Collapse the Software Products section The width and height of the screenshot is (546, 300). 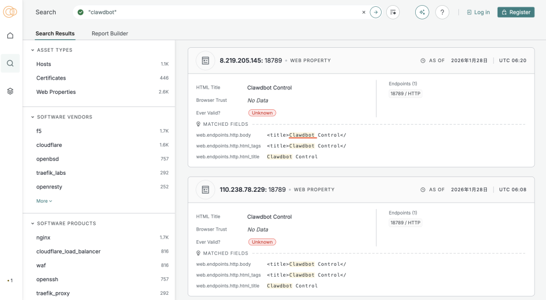[x=32, y=224]
